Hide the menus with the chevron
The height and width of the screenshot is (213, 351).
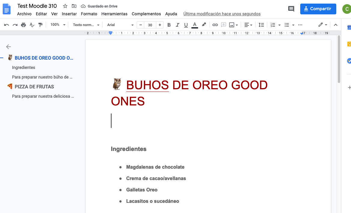click(336, 25)
